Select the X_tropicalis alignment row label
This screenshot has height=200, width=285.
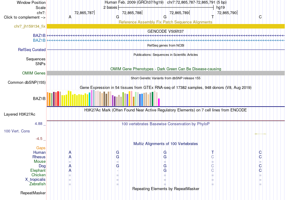coord(35,180)
